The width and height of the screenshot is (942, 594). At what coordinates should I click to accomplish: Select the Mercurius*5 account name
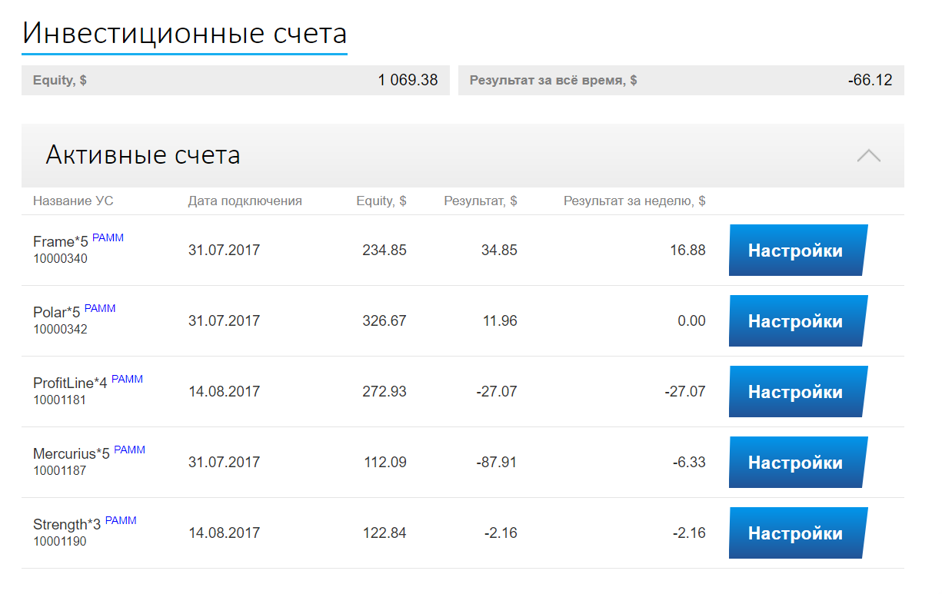pos(72,454)
